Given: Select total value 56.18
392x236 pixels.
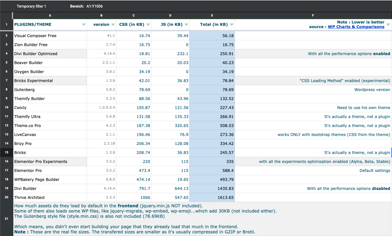Looking at the screenshot, I should pos(212,36).
